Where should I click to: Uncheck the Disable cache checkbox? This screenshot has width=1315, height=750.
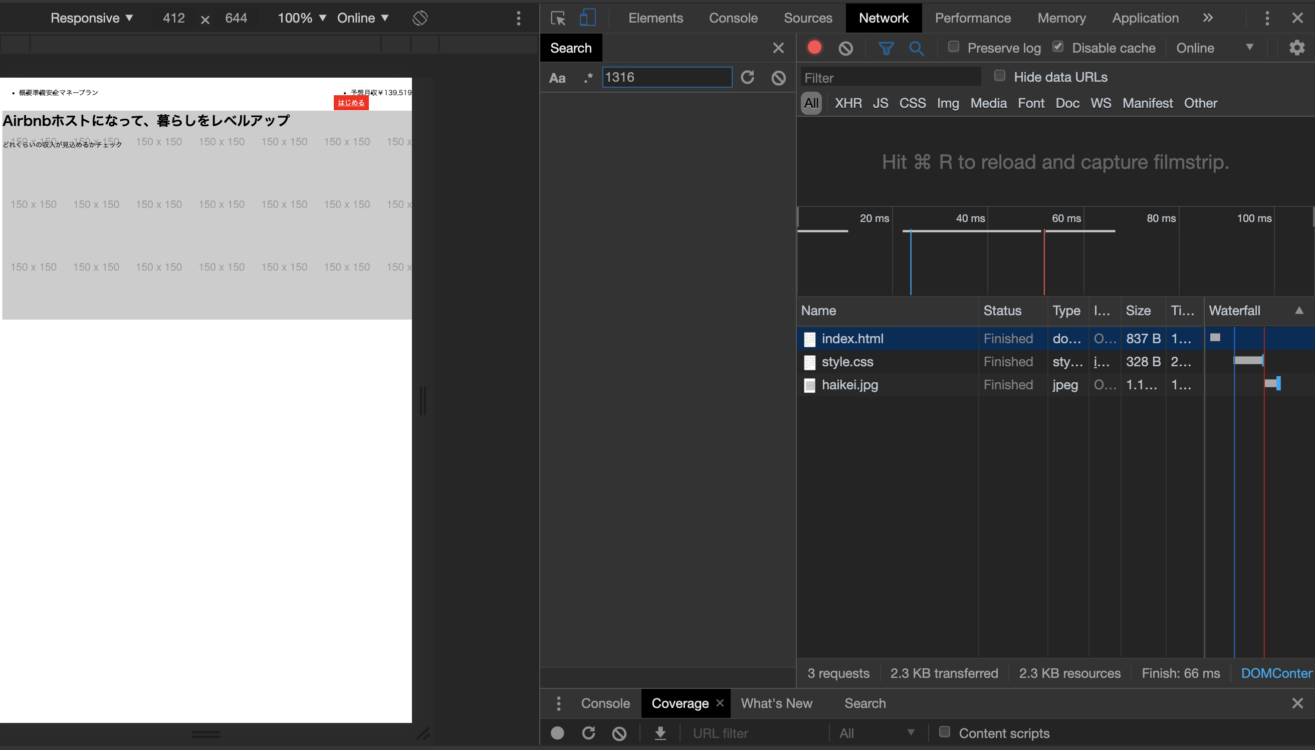click(x=1057, y=47)
